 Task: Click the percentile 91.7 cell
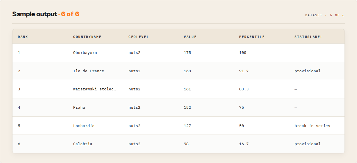click(244, 71)
